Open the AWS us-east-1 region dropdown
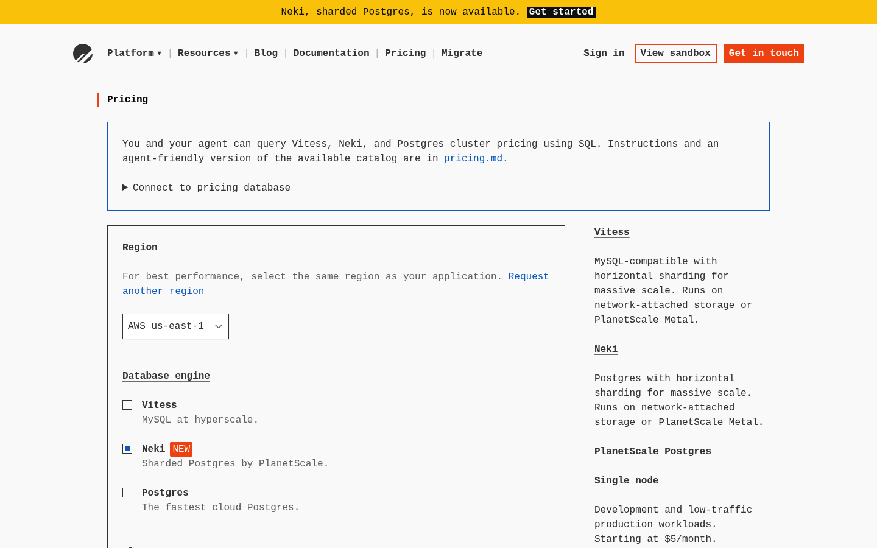This screenshot has width=877, height=548. tap(175, 326)
